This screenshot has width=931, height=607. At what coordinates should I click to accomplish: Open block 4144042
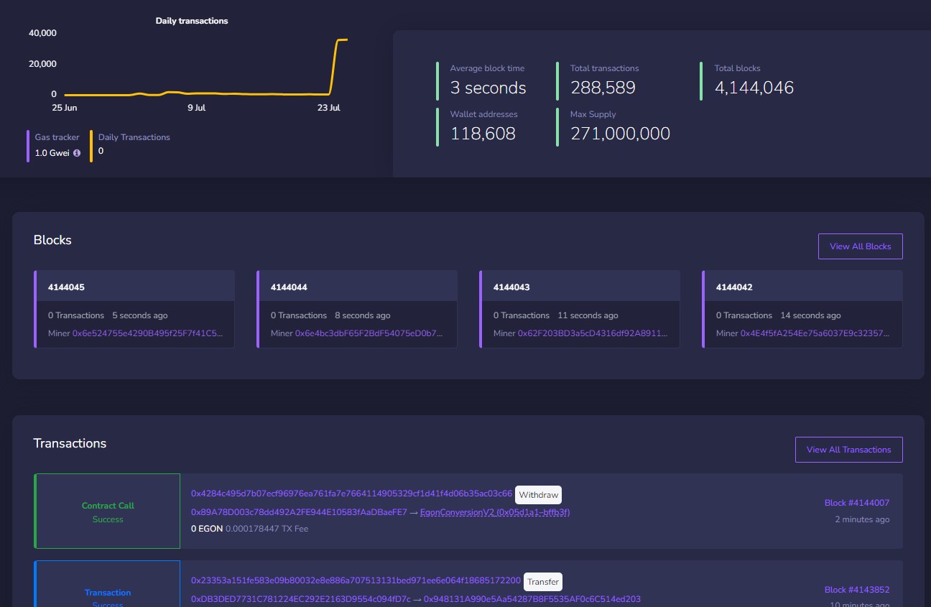point(734,287)
